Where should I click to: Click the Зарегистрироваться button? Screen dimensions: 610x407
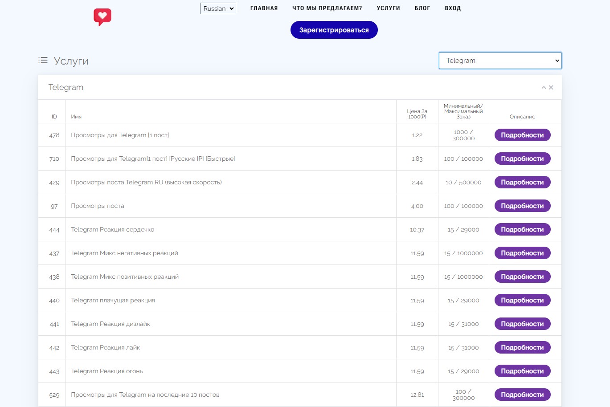334,30
